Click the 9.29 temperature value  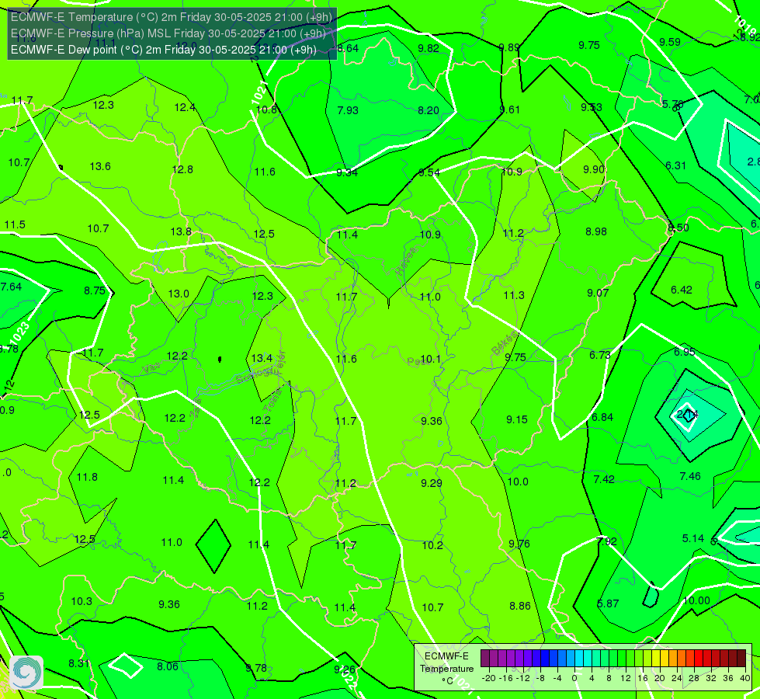[432, 483]
